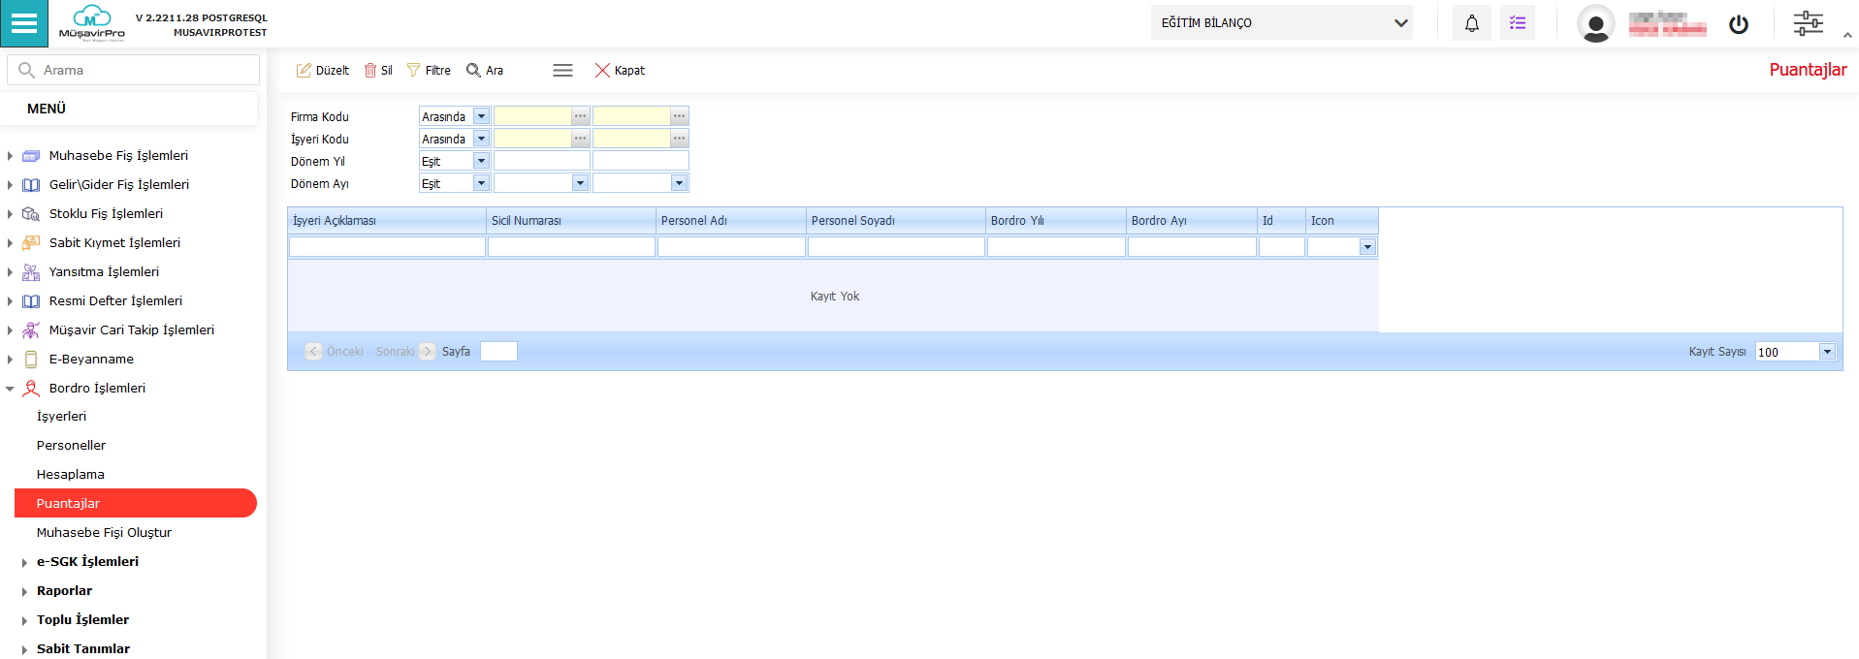Click the Filtre filter button
Viewport: 1859px width, 659px height.
click(x=429, y=70)
